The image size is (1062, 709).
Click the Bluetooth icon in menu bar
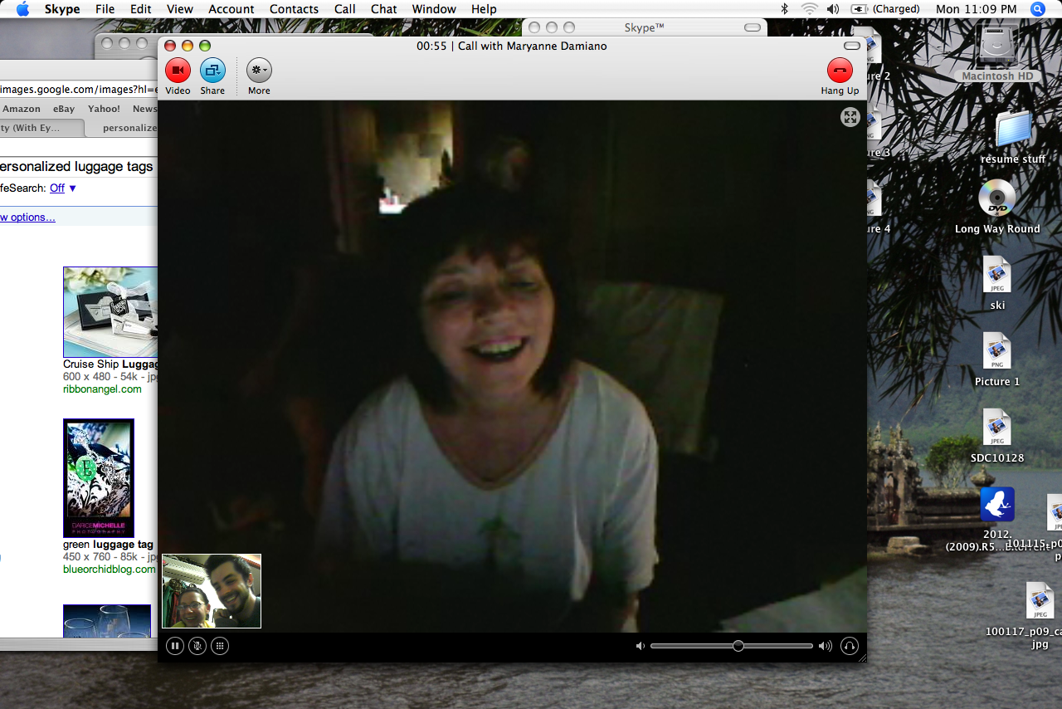pos(784,9)
